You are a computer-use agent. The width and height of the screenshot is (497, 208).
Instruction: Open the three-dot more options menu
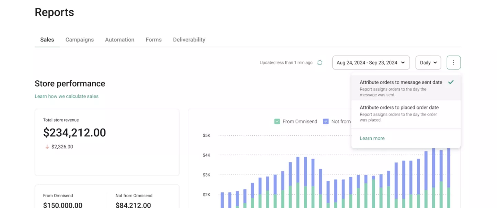point(454,63)
